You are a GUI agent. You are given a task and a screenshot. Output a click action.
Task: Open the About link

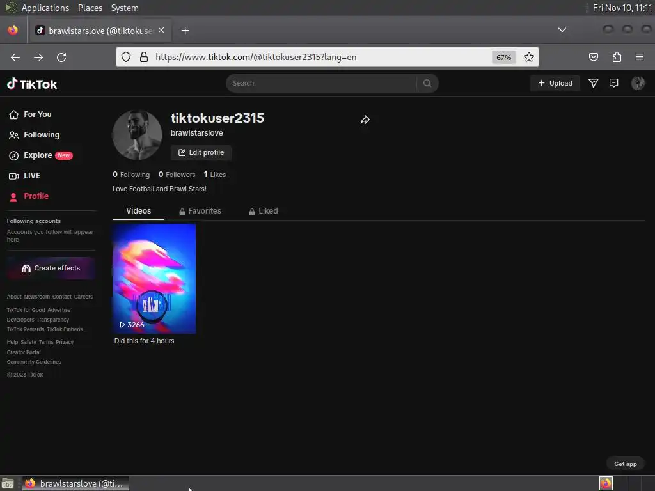(14, 297)
